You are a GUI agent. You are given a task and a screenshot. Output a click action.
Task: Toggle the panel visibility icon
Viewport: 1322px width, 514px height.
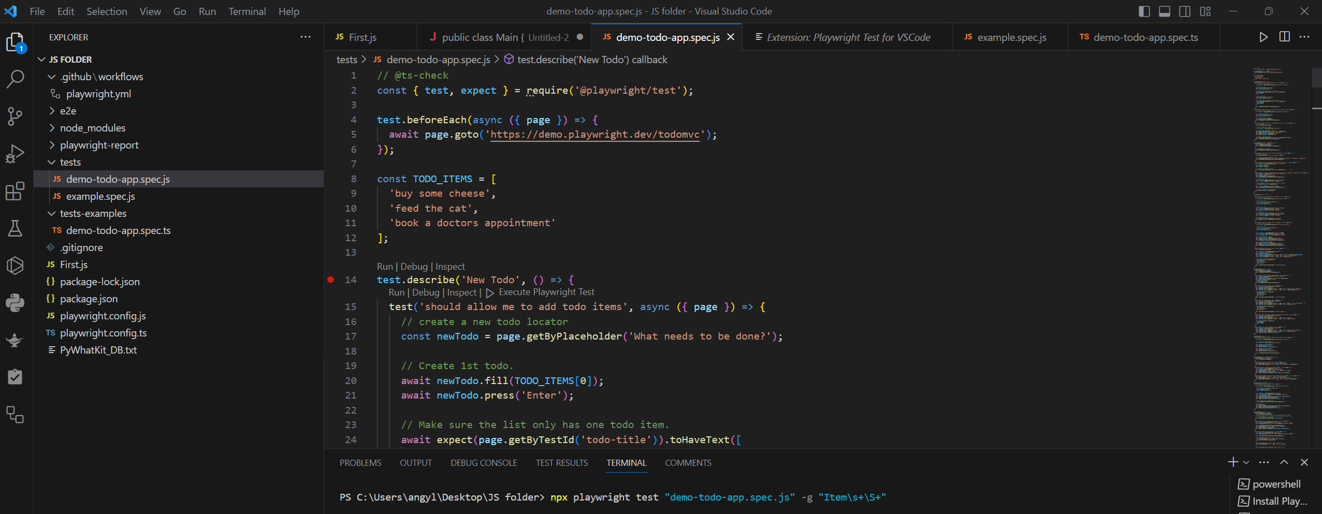click(1165, 11)
